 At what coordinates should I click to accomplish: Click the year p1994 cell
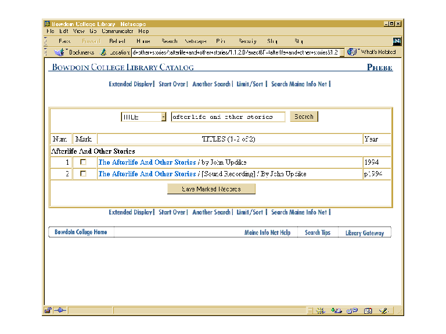click(x=376, y=174)
